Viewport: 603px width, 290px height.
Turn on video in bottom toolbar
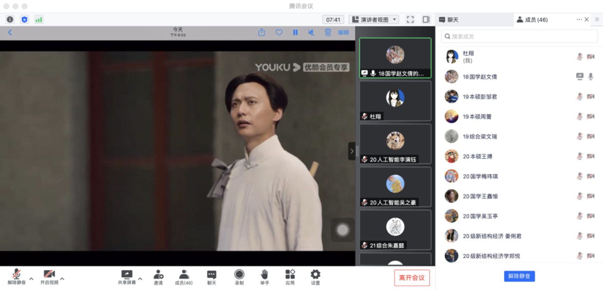point(49,277)
